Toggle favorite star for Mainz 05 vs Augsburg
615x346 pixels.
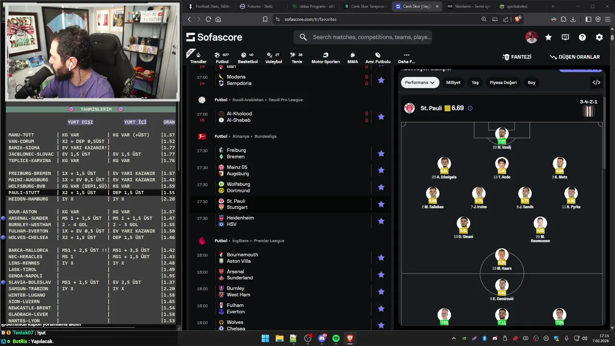pos(381,170)
